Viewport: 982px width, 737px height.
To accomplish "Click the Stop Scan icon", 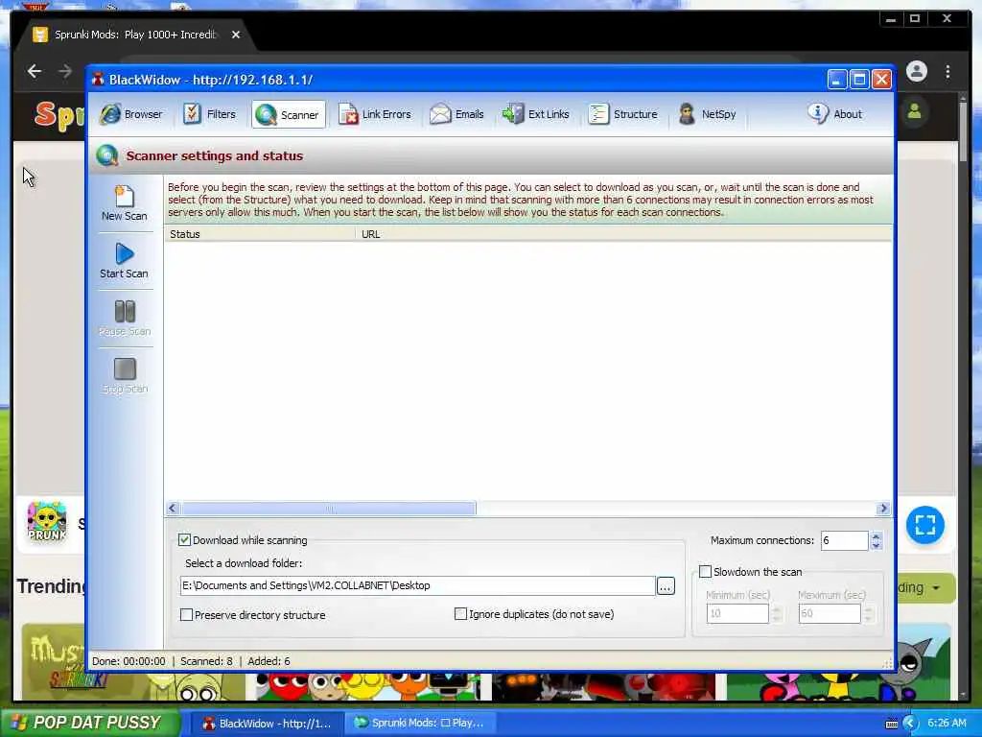I will click(125, 369).
